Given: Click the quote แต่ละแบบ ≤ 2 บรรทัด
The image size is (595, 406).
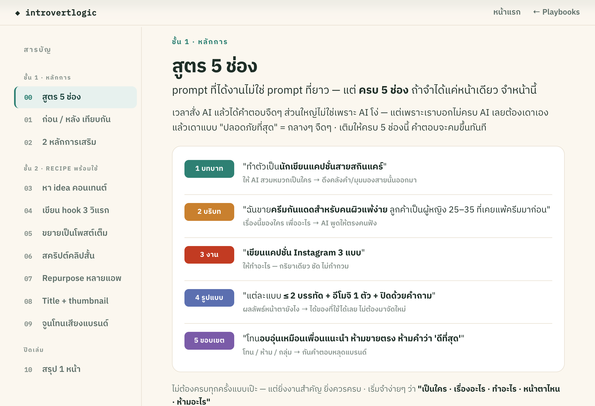Looking at the screenshot, I should click(x=339, y=296).
